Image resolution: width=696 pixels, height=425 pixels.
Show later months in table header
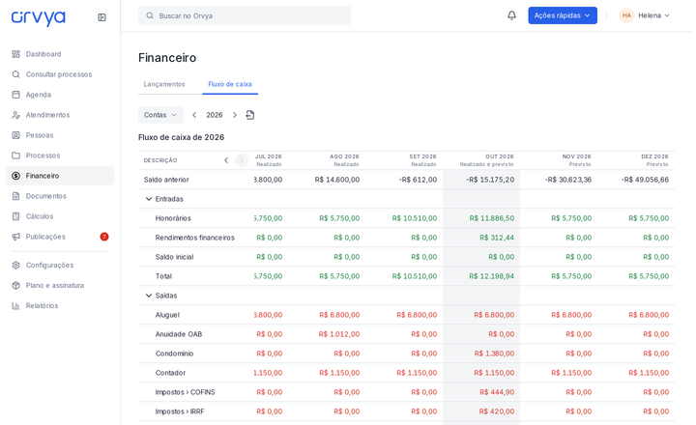(x=241, y=160)
